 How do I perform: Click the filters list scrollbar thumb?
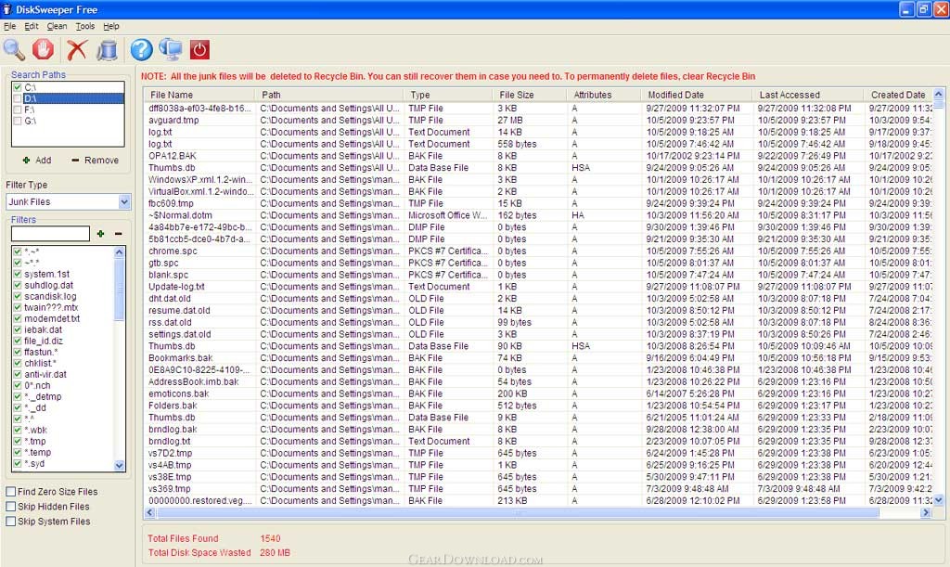click(x=120, y=290)
